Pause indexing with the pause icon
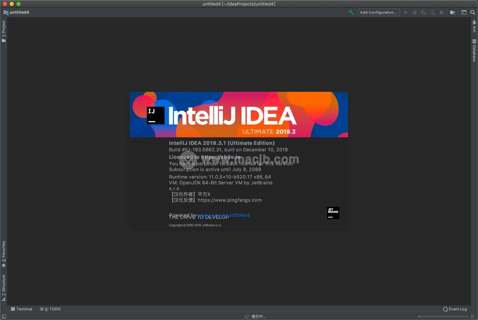This screenshot has width=478, height=320. point(473,317)
